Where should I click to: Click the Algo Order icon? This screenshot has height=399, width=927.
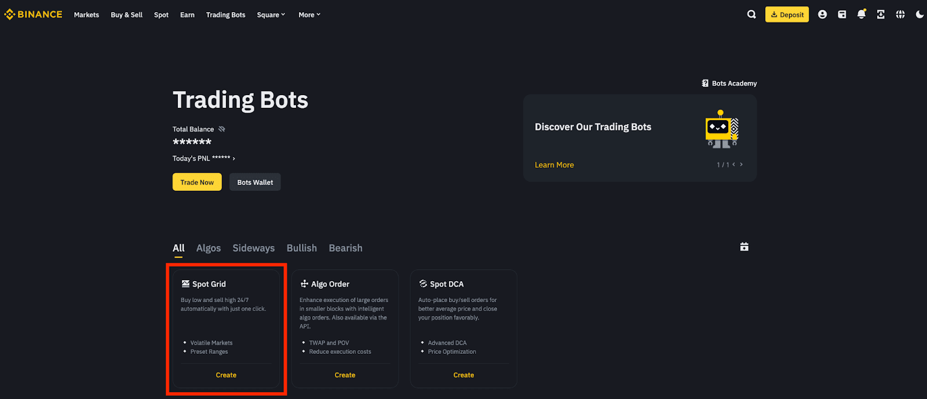coord(304,284)
